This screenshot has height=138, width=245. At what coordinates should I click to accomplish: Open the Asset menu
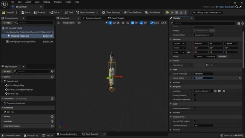(28, 2)
